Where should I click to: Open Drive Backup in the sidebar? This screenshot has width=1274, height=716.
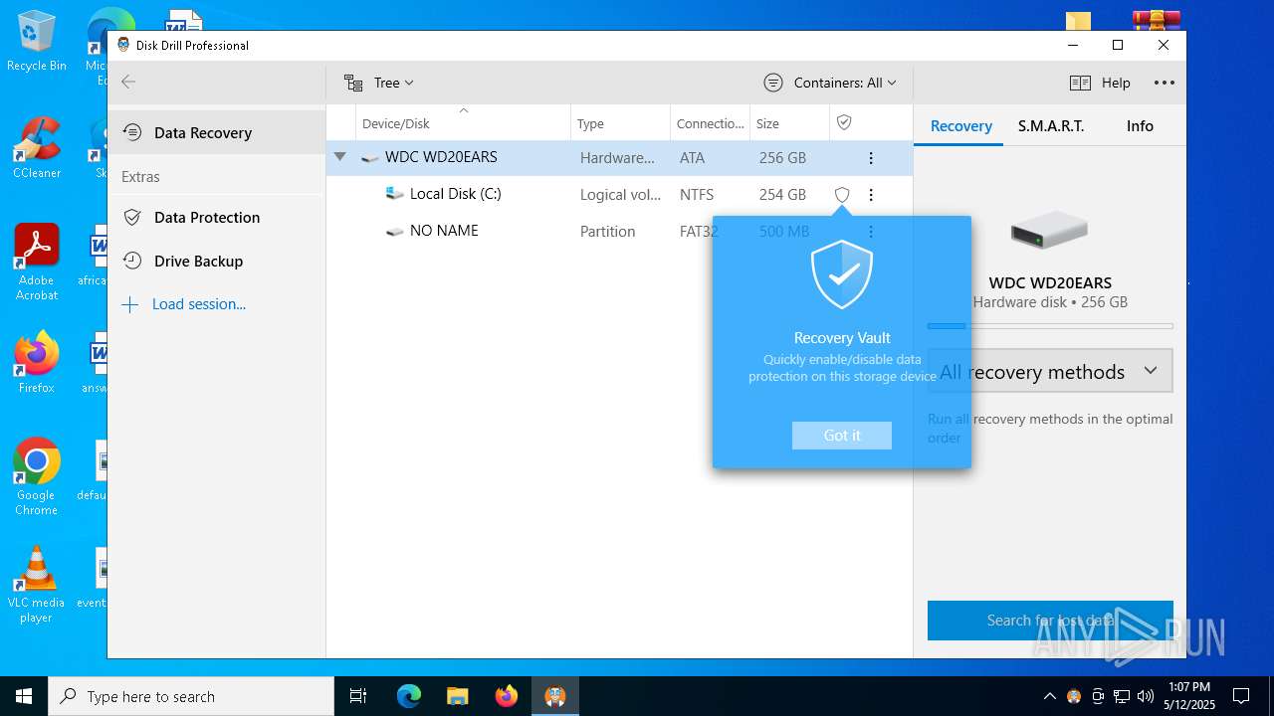[216, 261]
